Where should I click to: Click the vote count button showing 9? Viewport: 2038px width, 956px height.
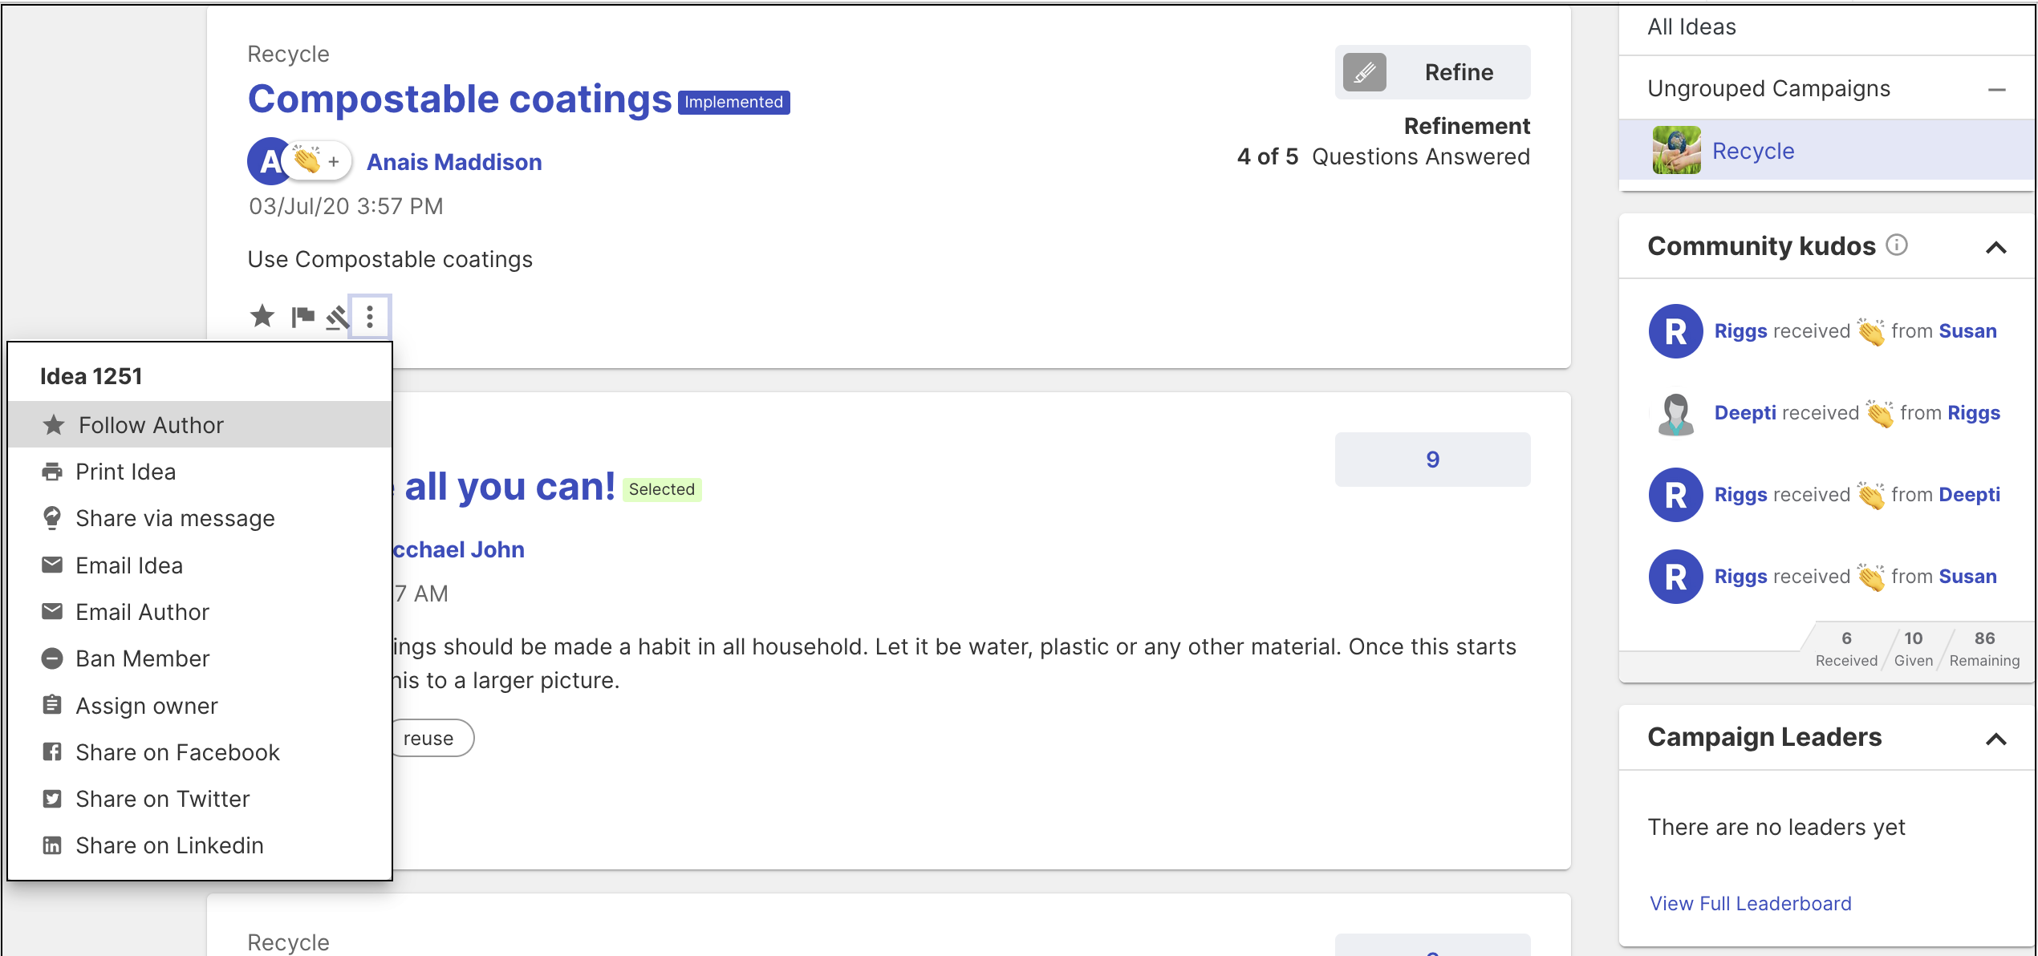[1432, 459]
